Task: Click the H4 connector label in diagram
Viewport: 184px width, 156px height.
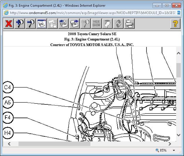Action: [7, 133]
